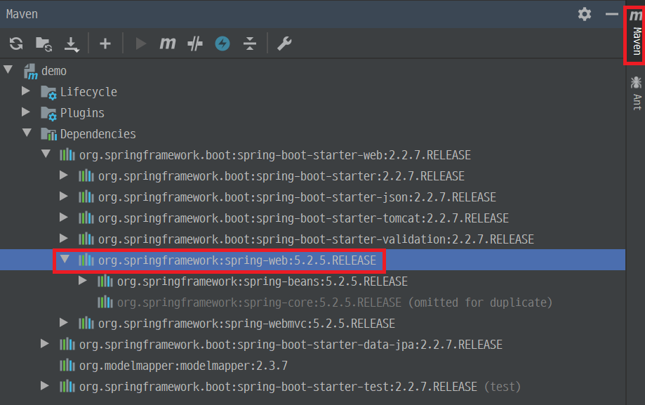Reload all Maven projects

[16, 44]
